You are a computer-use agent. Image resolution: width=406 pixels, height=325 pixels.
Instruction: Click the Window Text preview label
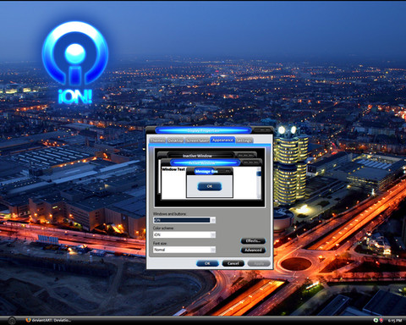pos(173,169)
